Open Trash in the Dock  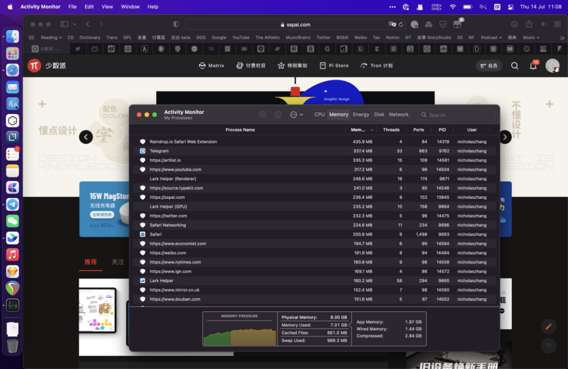pos(12,346)
